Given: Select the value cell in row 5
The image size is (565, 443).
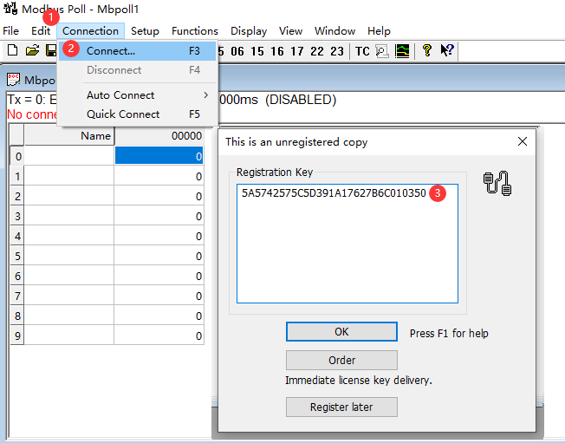Looking at the screenshot, I should 159,256.
